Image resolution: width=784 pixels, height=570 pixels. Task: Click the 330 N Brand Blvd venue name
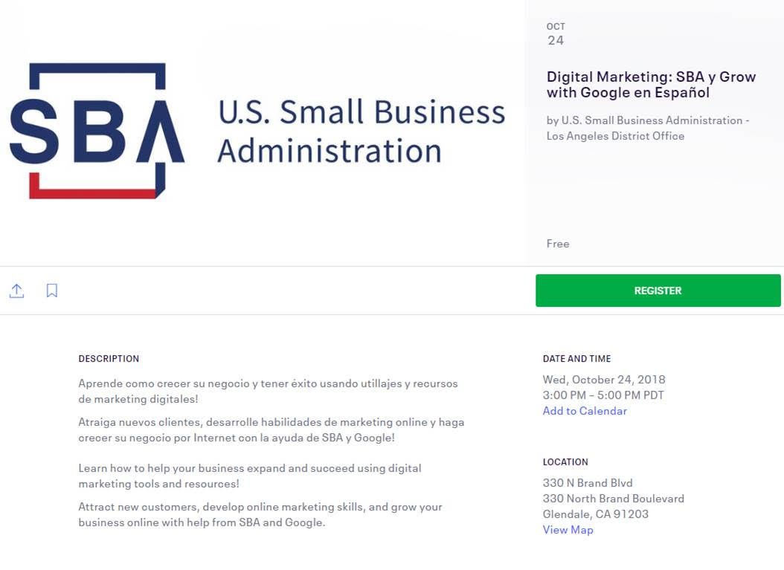click(x=588, y=483)
